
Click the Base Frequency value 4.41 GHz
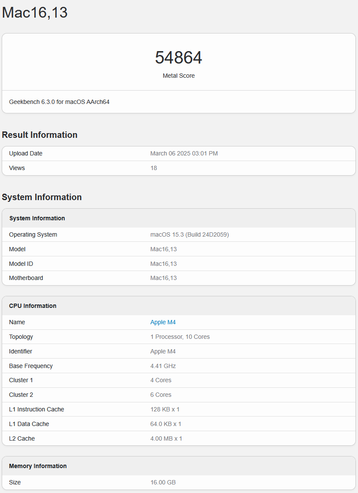[163, 366]
